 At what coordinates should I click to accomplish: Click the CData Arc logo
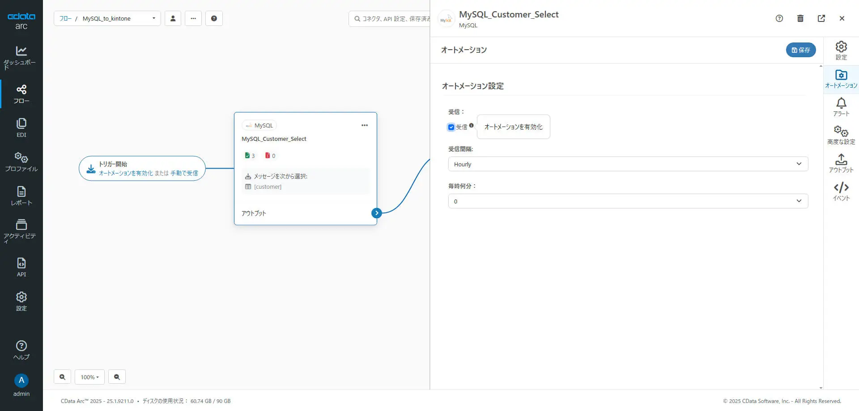click(21, 21)
